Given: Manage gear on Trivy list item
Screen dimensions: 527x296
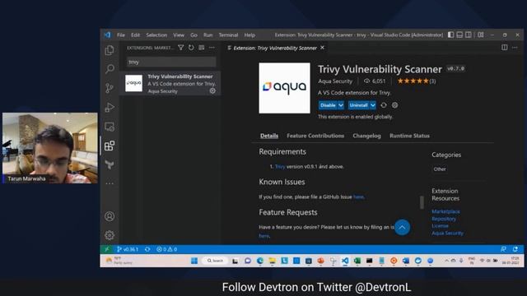Looking at the screenshot, I should pos(212,91).
